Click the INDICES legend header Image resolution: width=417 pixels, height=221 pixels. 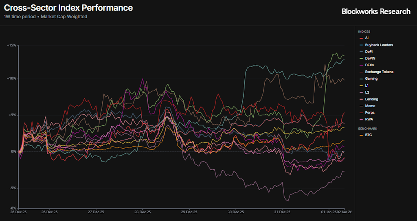pyautogui.click(x=364, y=31)
